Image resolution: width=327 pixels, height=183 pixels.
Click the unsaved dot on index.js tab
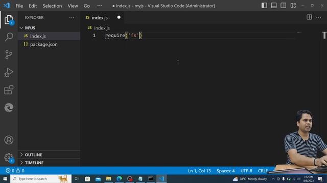119,17
